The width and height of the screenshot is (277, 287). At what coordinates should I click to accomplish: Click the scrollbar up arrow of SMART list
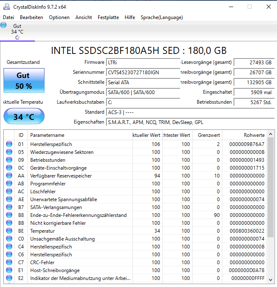pos(271,134)
